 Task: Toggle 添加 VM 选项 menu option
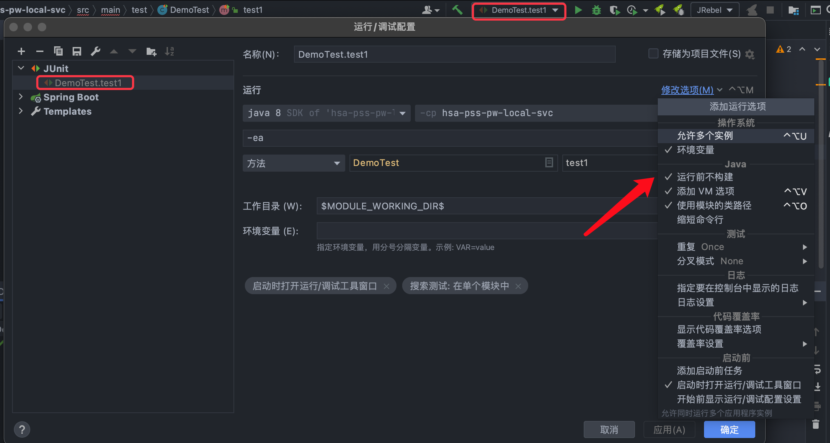[x=705, y=191]
